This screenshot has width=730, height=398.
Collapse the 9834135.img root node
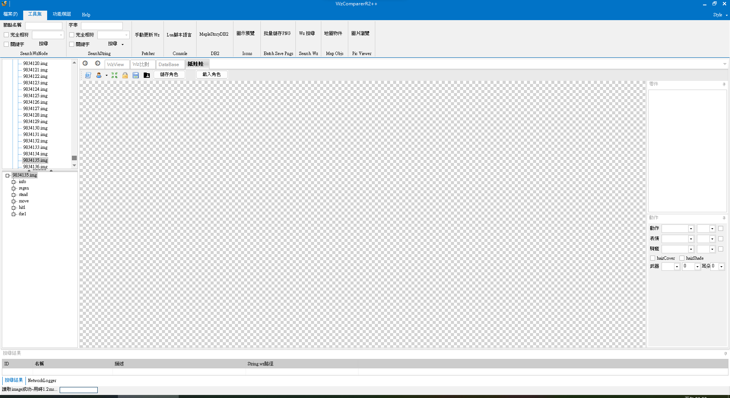(7, 175)
